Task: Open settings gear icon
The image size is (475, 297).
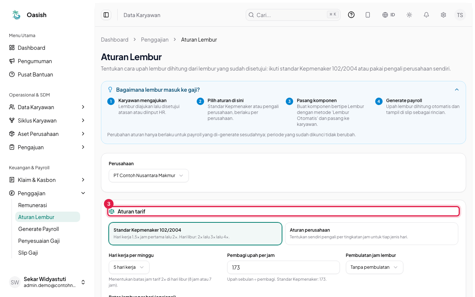Action: tap(443, 15)
